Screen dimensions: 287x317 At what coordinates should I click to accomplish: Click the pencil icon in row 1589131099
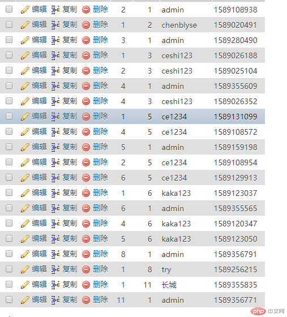(25, 117)
